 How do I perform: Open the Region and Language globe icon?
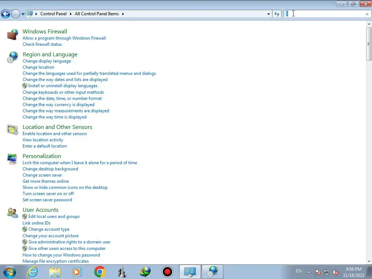[12, 58]
